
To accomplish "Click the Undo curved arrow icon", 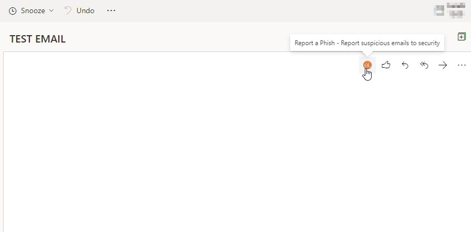I will click(68, 11).
